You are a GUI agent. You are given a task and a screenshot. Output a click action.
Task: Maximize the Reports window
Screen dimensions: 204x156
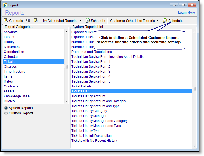tap(183, 5)
